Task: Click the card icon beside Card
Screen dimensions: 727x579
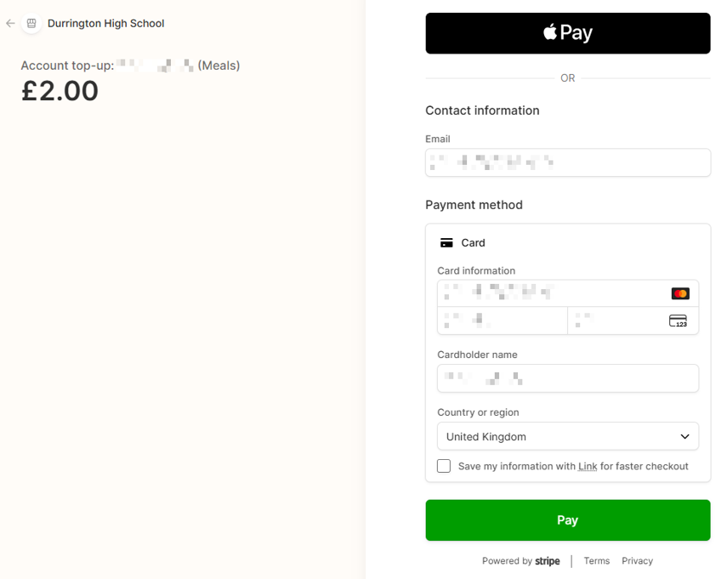Action: 446,243
